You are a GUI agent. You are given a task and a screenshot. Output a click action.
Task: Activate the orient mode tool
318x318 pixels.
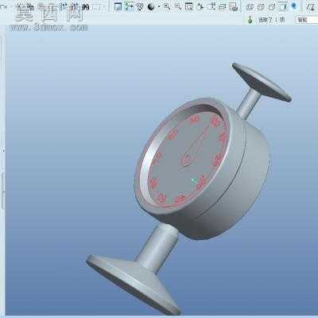click(x=140, y=7)
